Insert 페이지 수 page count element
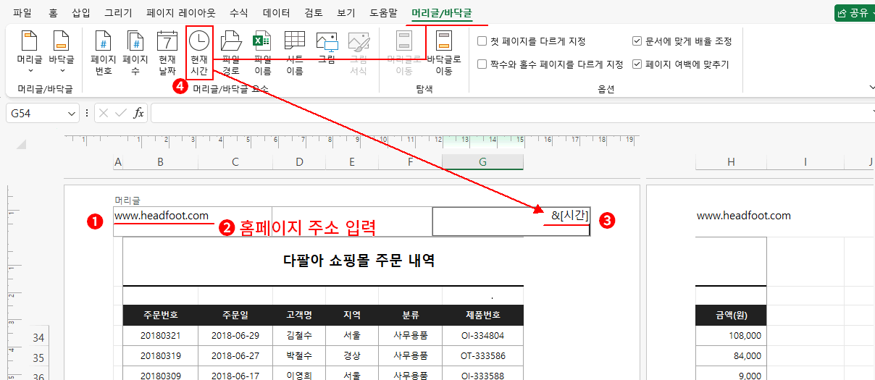 tap(135, 53)
